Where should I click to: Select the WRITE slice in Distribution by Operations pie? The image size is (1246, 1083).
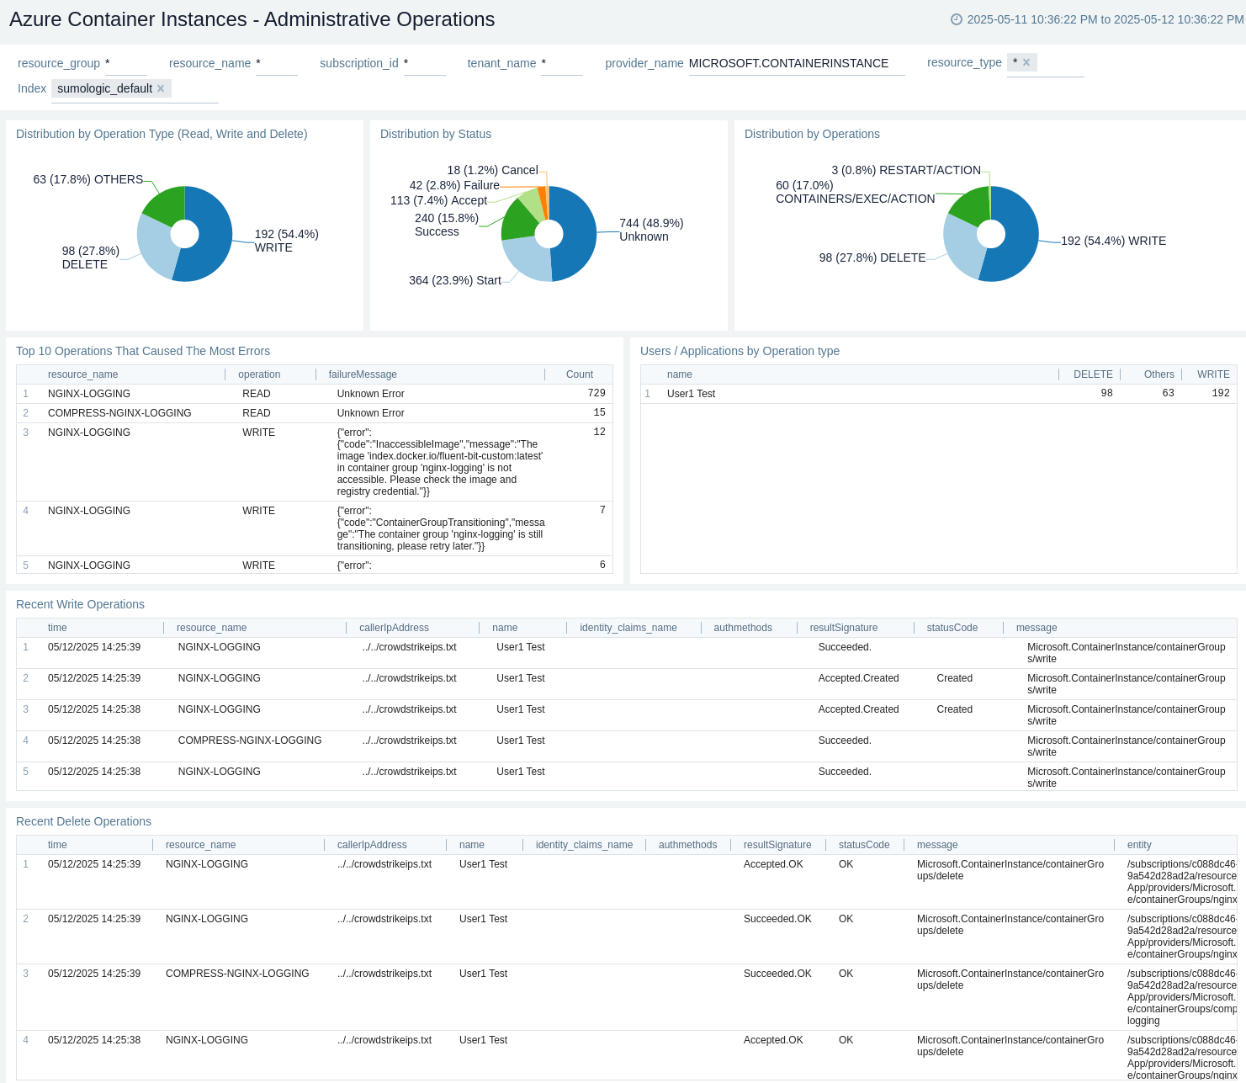[1019, 236]
